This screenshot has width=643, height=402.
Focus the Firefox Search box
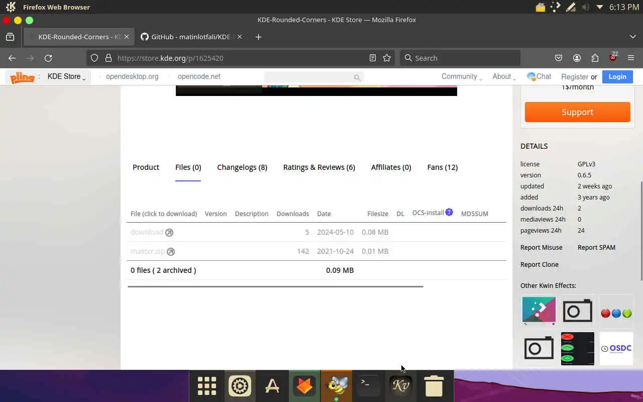460,58
